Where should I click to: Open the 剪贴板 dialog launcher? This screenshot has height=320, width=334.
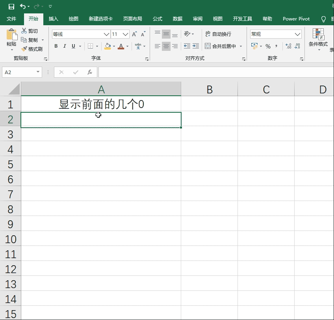coord(46,59)
